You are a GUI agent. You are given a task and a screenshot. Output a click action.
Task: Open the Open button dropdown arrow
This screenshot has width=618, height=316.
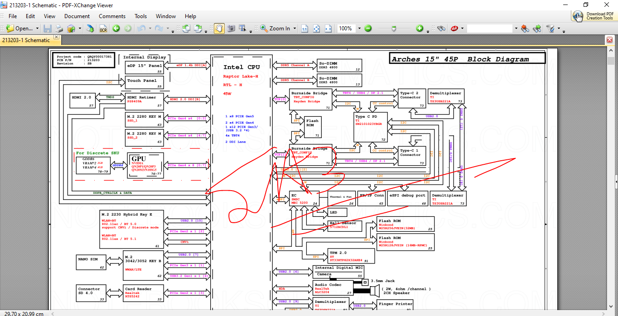(37, 29)
